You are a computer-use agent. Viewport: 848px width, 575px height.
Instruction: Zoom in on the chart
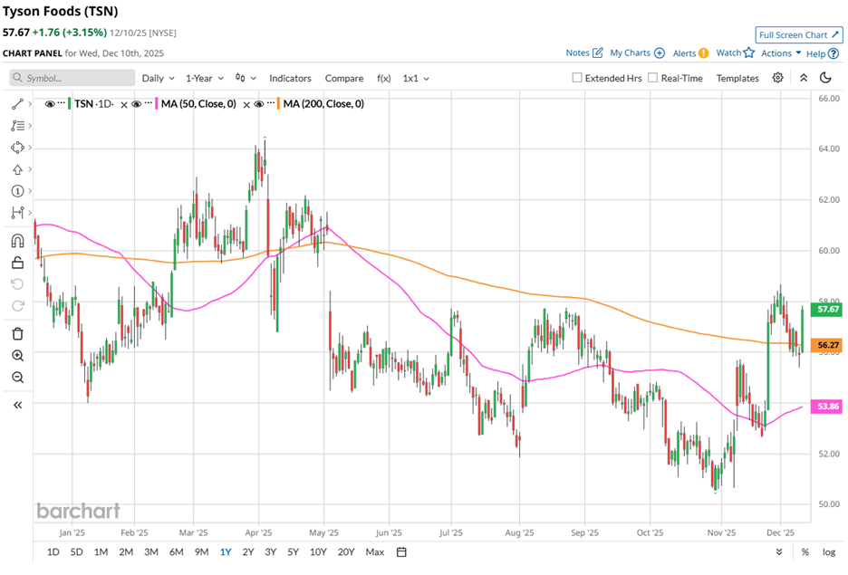click(x=17, y=355)
